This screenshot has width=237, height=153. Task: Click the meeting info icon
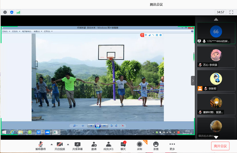click(5, 12)
